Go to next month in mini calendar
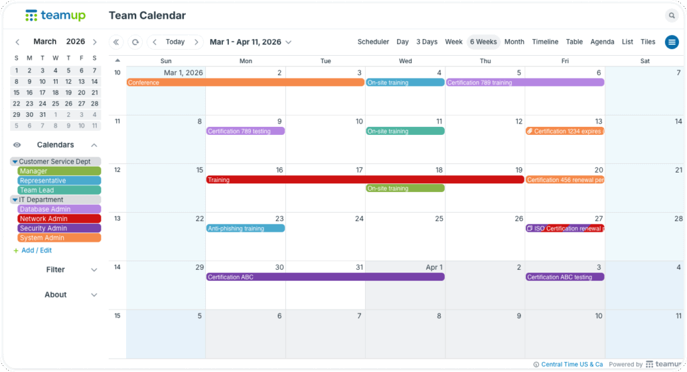The height and width of the screenshot is (372, 687). 95,42
